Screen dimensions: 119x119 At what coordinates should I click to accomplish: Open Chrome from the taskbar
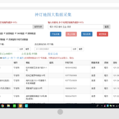(x=2, y=106)
